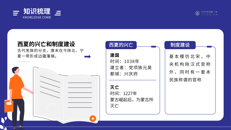Click the right three-line icon beside 知识梳理

[58, 13]
